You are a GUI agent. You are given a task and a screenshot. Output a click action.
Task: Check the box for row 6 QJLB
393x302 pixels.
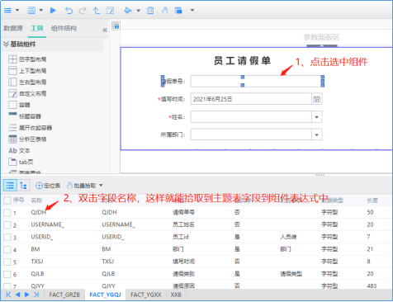coord(7,274)
